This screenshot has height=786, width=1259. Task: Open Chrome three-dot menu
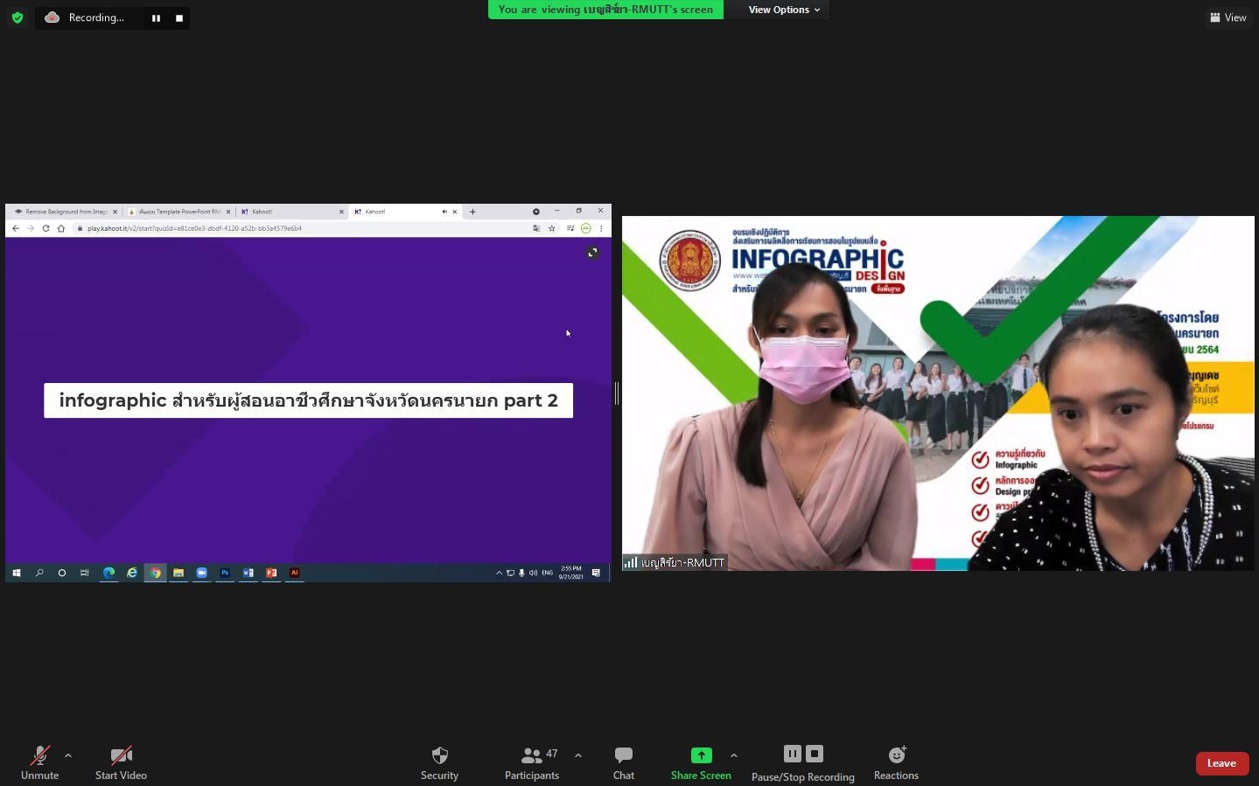click(x=601, y=228)
